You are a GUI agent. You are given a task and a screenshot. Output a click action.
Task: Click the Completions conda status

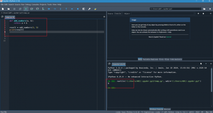(151, 112)
